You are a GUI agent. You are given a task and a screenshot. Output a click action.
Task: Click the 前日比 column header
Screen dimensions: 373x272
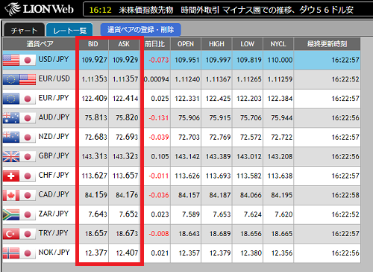(154, 44)
